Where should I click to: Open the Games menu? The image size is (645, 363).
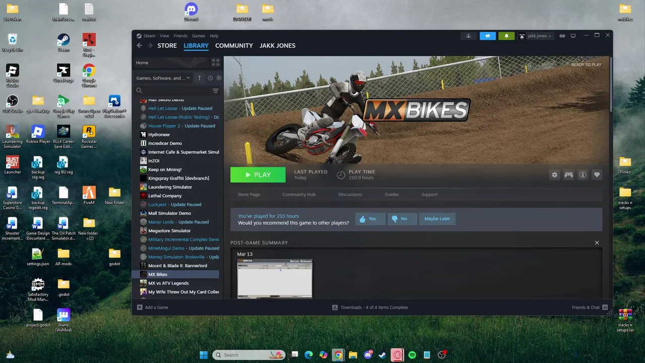[199, 36]
